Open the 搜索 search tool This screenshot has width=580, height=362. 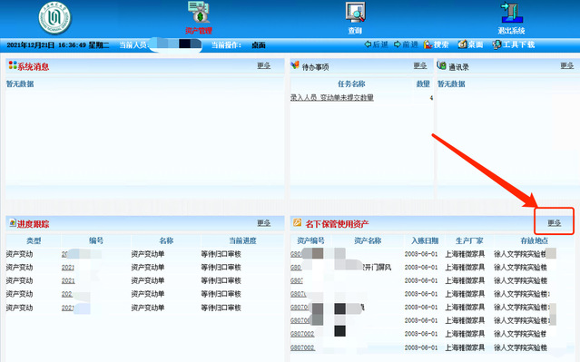coord(436,44)
